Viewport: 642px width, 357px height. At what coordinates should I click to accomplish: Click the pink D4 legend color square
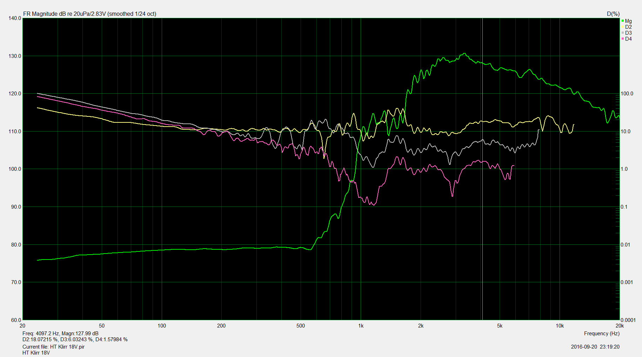623,39
